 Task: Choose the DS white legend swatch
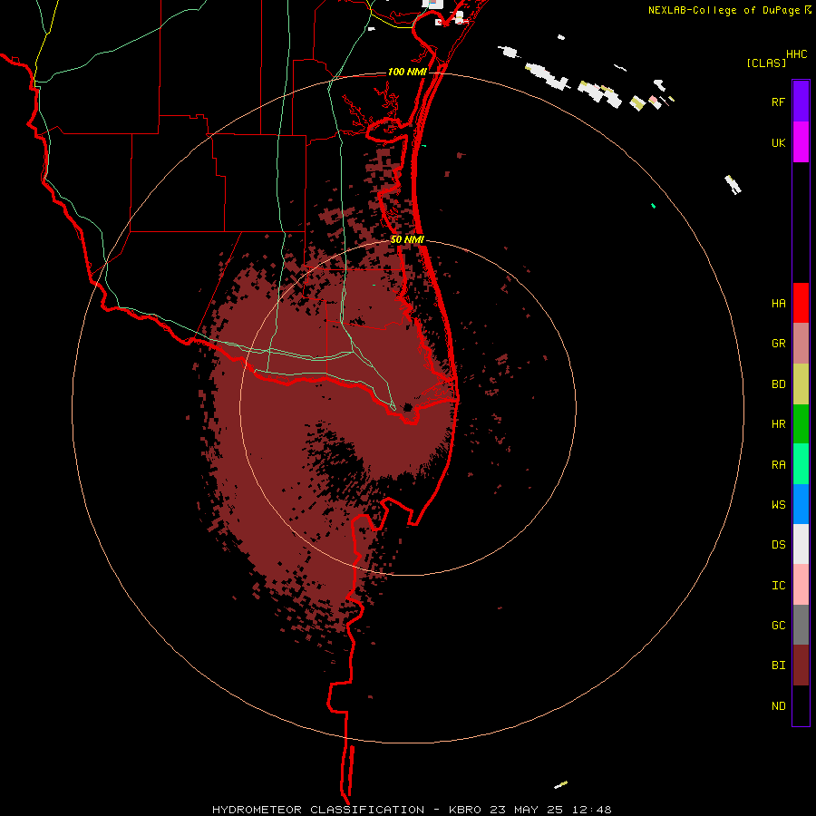pos(801,544)
